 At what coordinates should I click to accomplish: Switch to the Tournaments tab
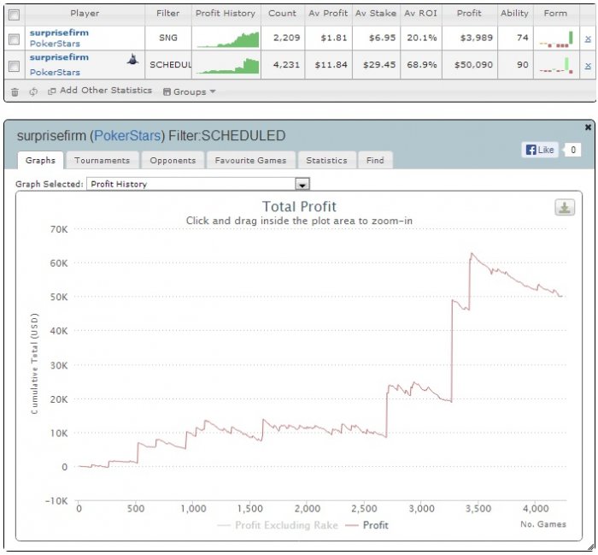coord(103,160)
